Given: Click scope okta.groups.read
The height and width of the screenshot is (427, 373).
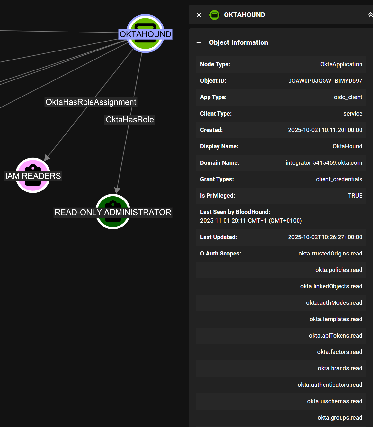Looking at the screenshot, I should click(340, 418).
